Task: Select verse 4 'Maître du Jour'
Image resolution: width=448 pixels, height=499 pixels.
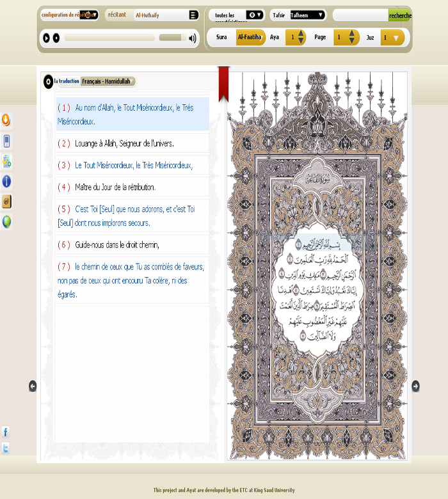Action: click(132, 187)
